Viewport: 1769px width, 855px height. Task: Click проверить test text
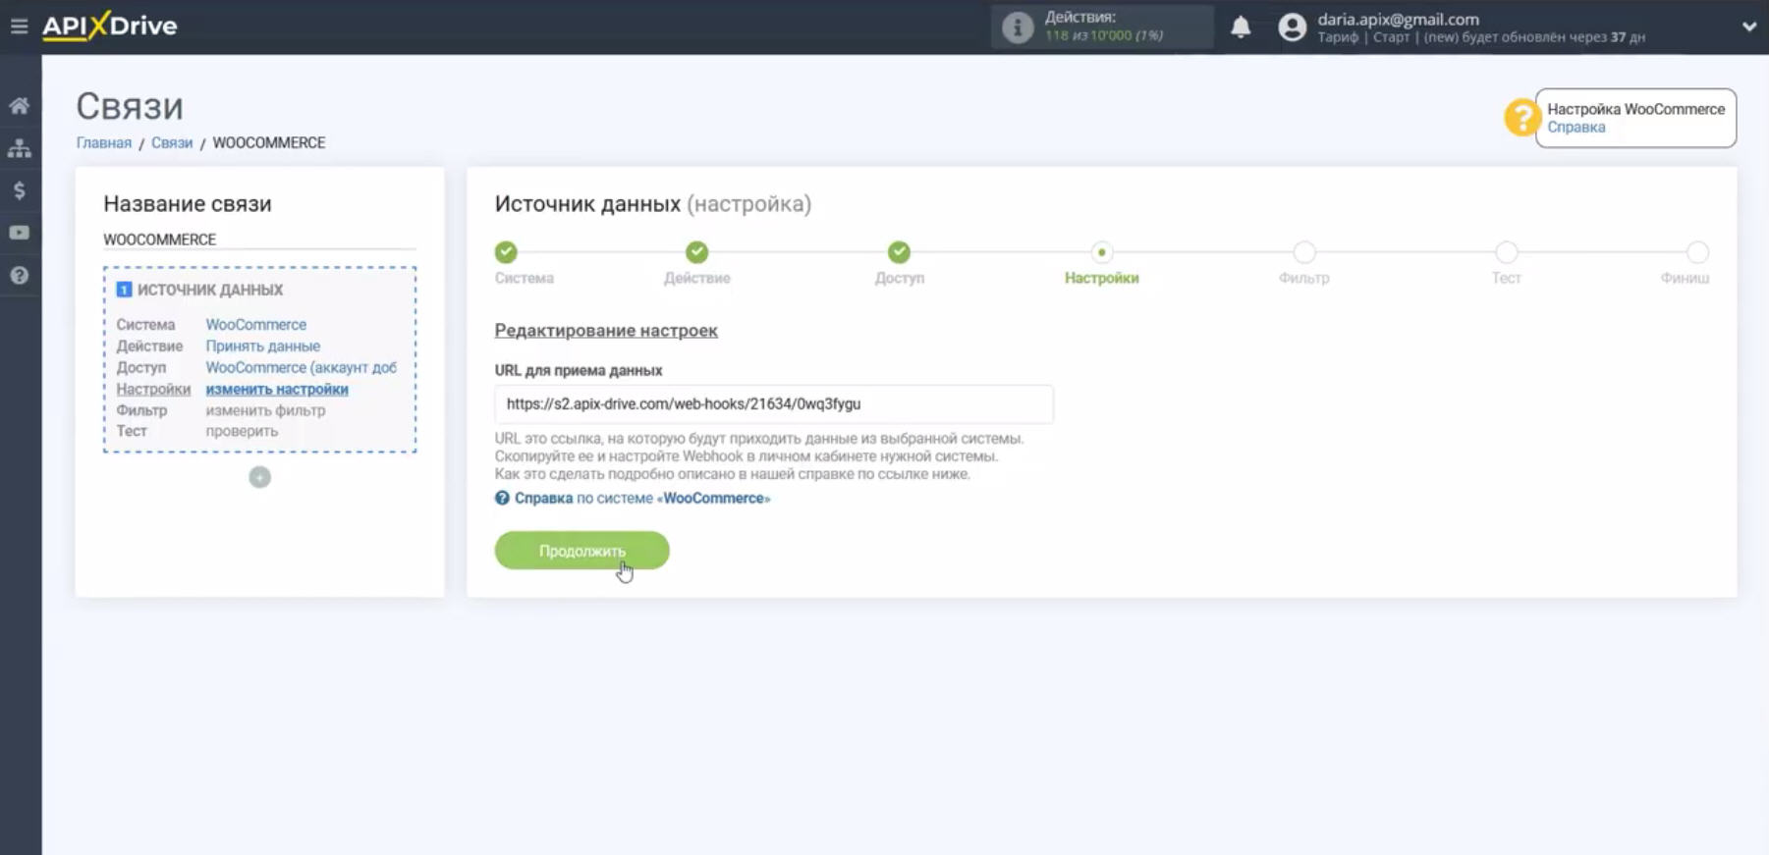coord(242,431)
